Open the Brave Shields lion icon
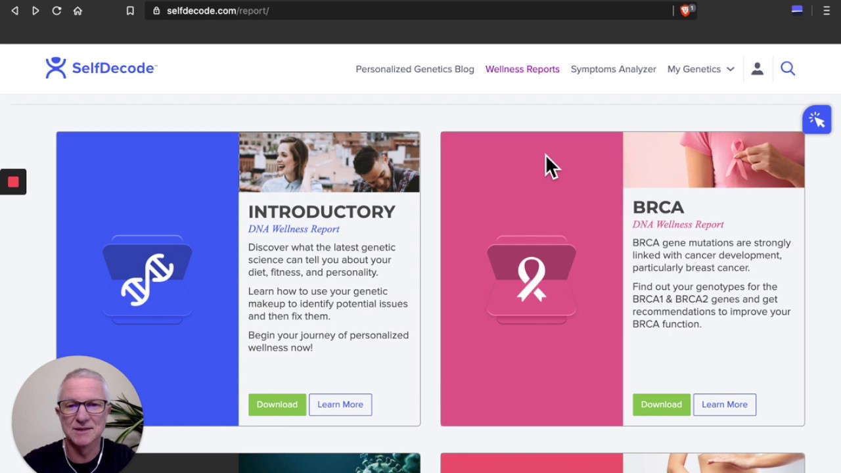 (685, 11)
